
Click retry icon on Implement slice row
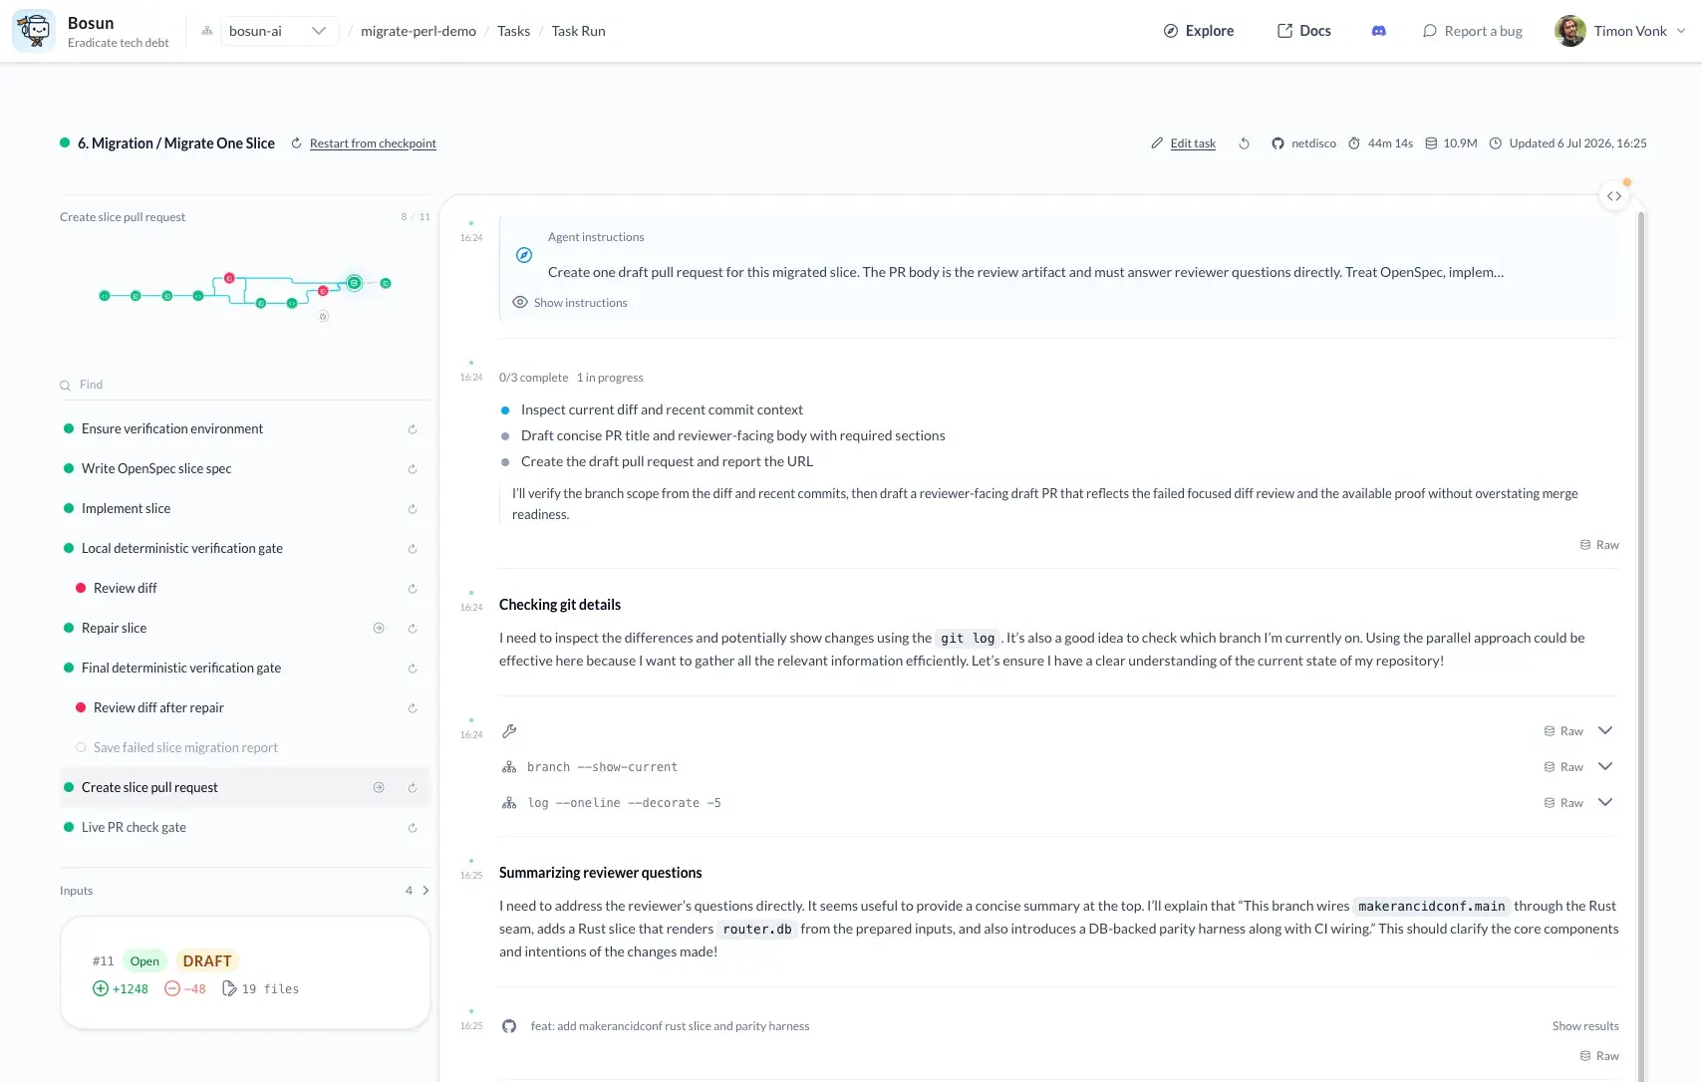point(413,509)
